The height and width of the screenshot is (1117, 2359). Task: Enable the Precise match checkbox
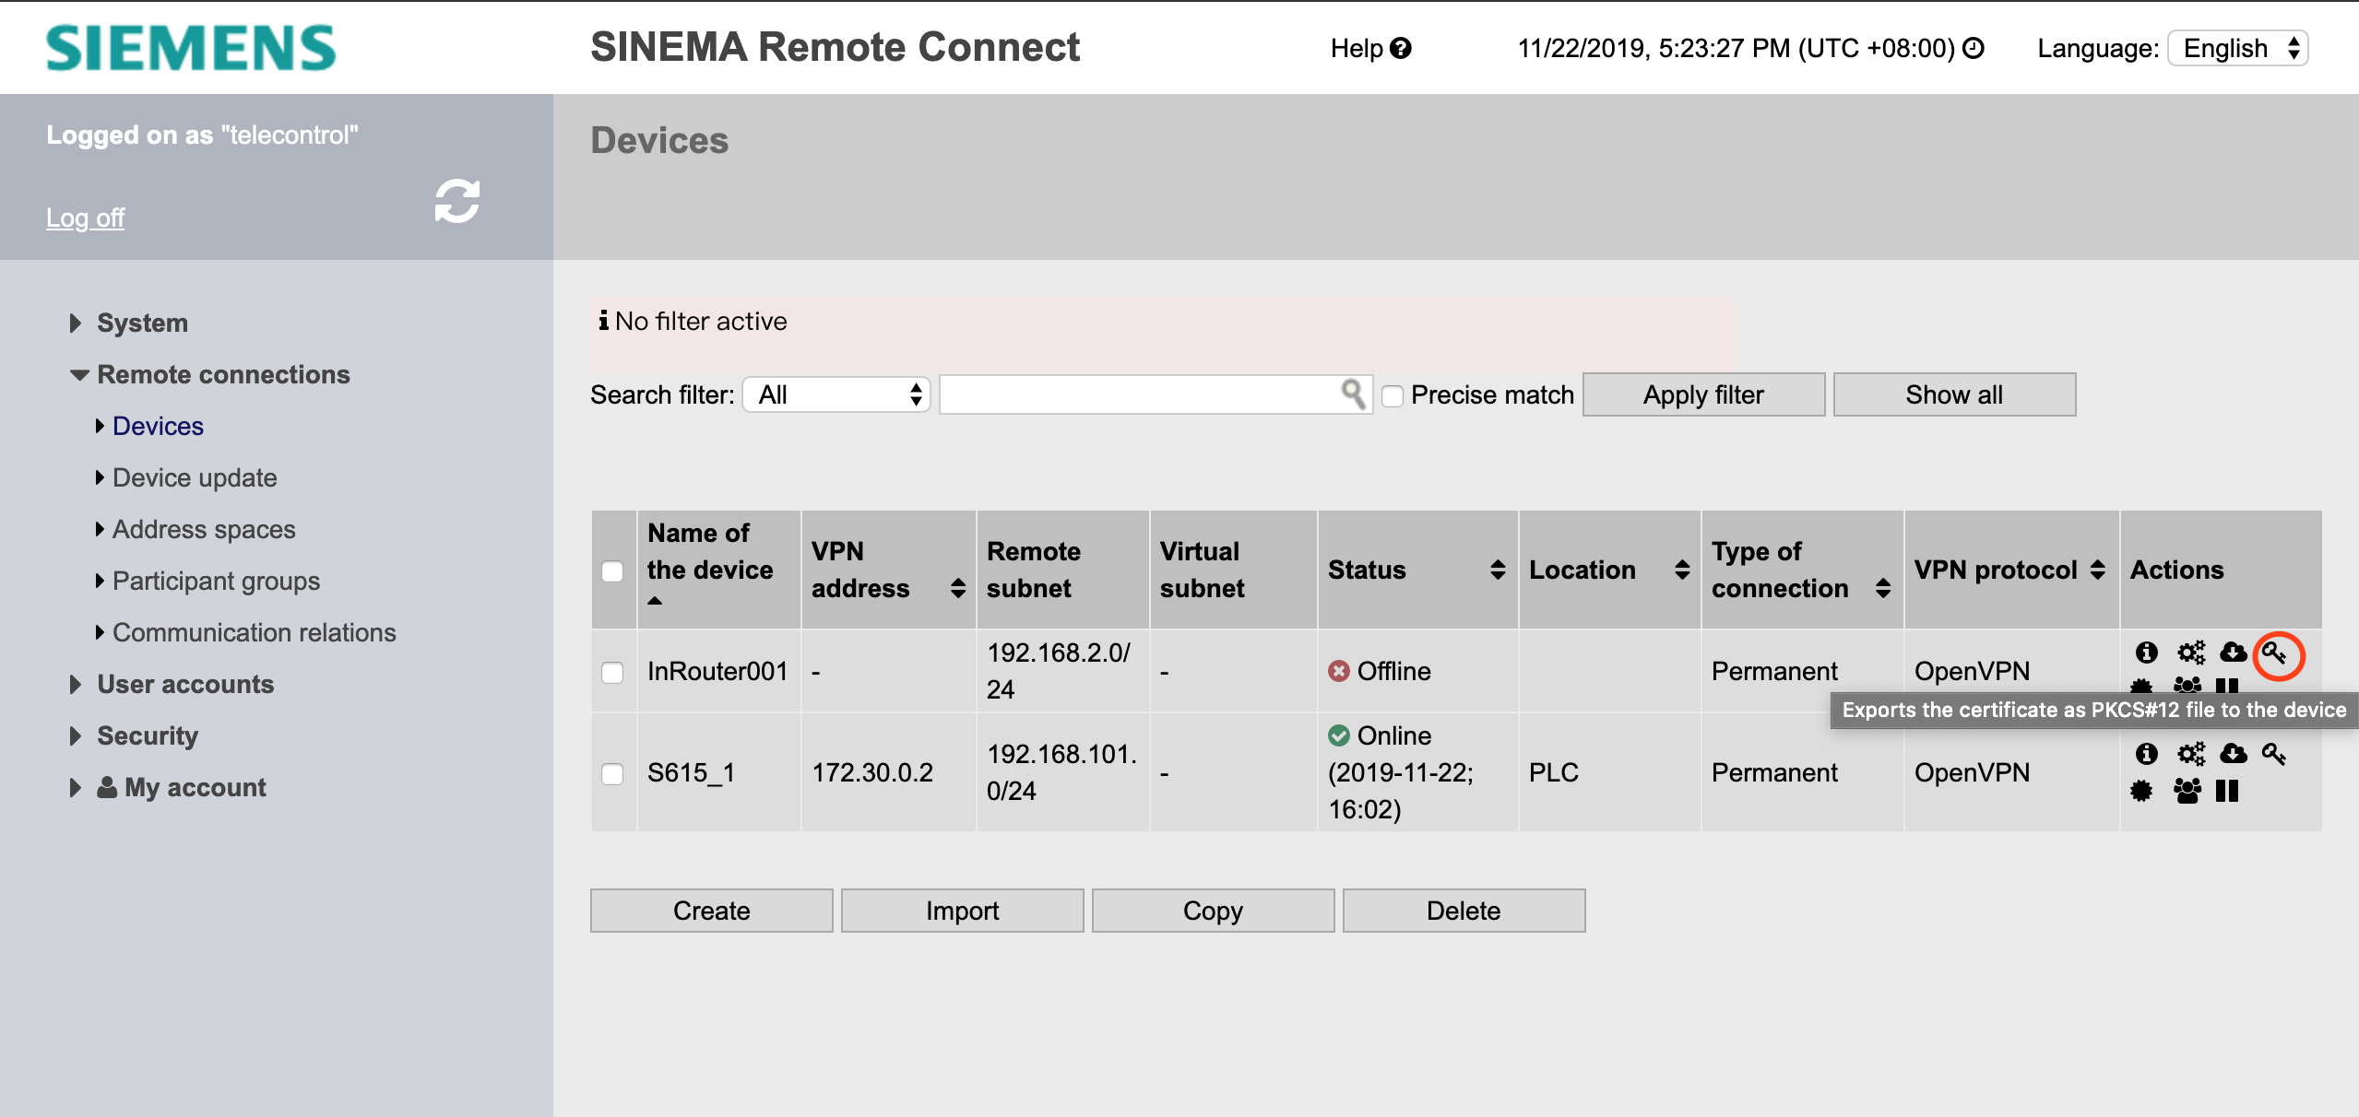coord(1393,395)
